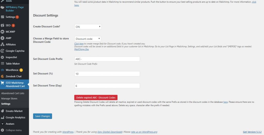Click the 'Set Discount Code Prefix' hint text

pos(86,64)
